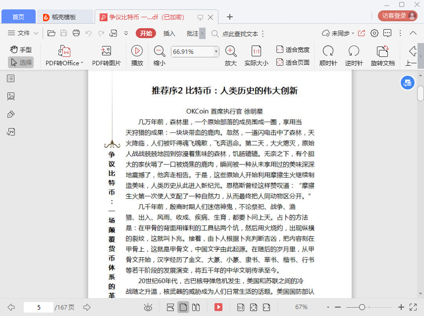This screenshot has height=316, width=424.
Task: Rotate the page clockwise with 顺时针
Action: (x=328, y=51)
